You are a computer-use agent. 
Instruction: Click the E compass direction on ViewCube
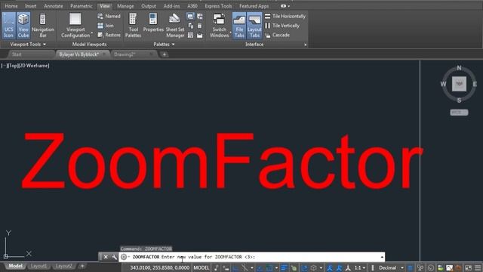click(x=475, y=84)
